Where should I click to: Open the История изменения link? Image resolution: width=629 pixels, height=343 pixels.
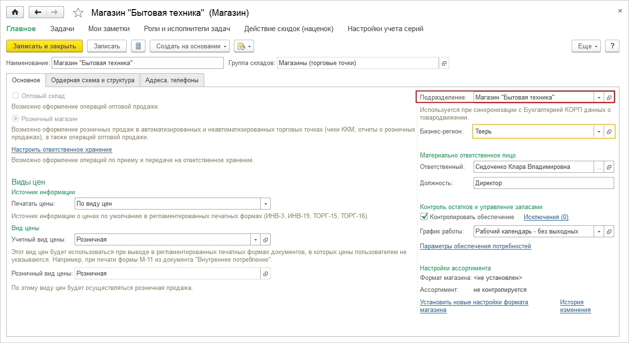[575, 306]
